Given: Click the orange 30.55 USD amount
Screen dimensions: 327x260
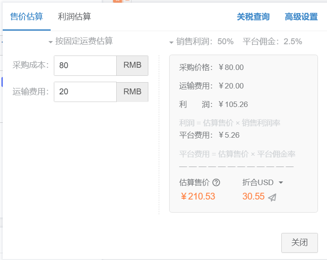Looking at the screenshot, I should pyautogui.click(x=253, y=196).
